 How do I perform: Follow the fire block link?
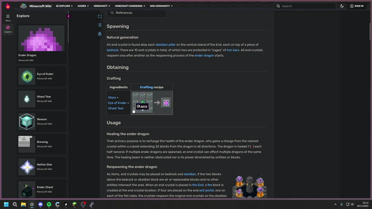pos(210,185)
